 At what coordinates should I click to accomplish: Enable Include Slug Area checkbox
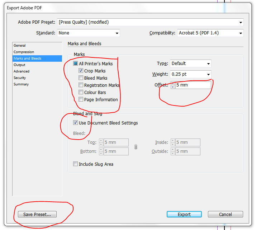pyautogui.click(x=75, y=164)
